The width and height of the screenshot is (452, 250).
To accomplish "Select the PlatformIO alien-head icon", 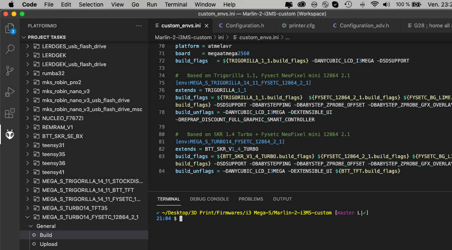I will 10,134.
